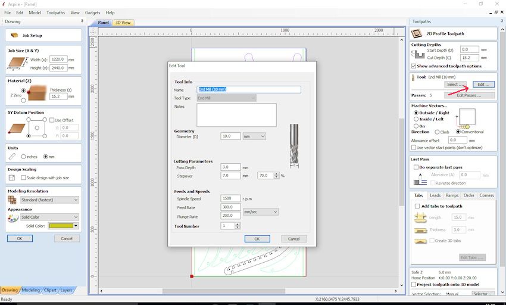506x305 pixels.
Task: Click Edit Passes button
Action: tap(469, 95)
